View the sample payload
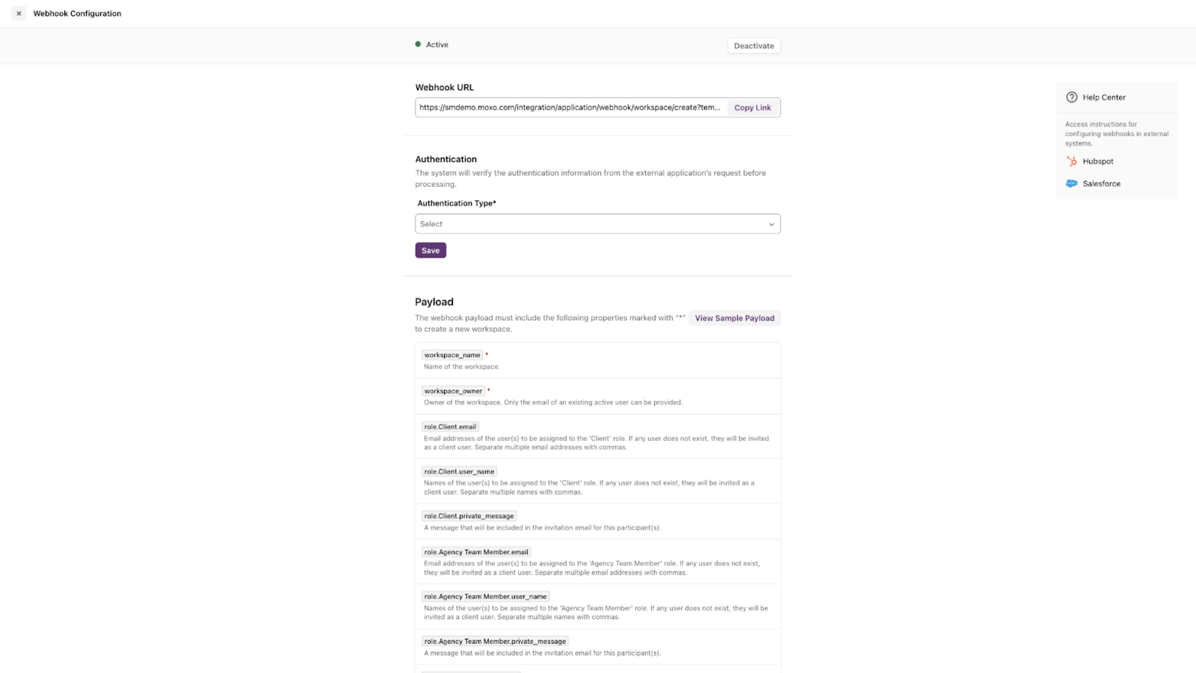The image size is (1196, 673). 734,318
